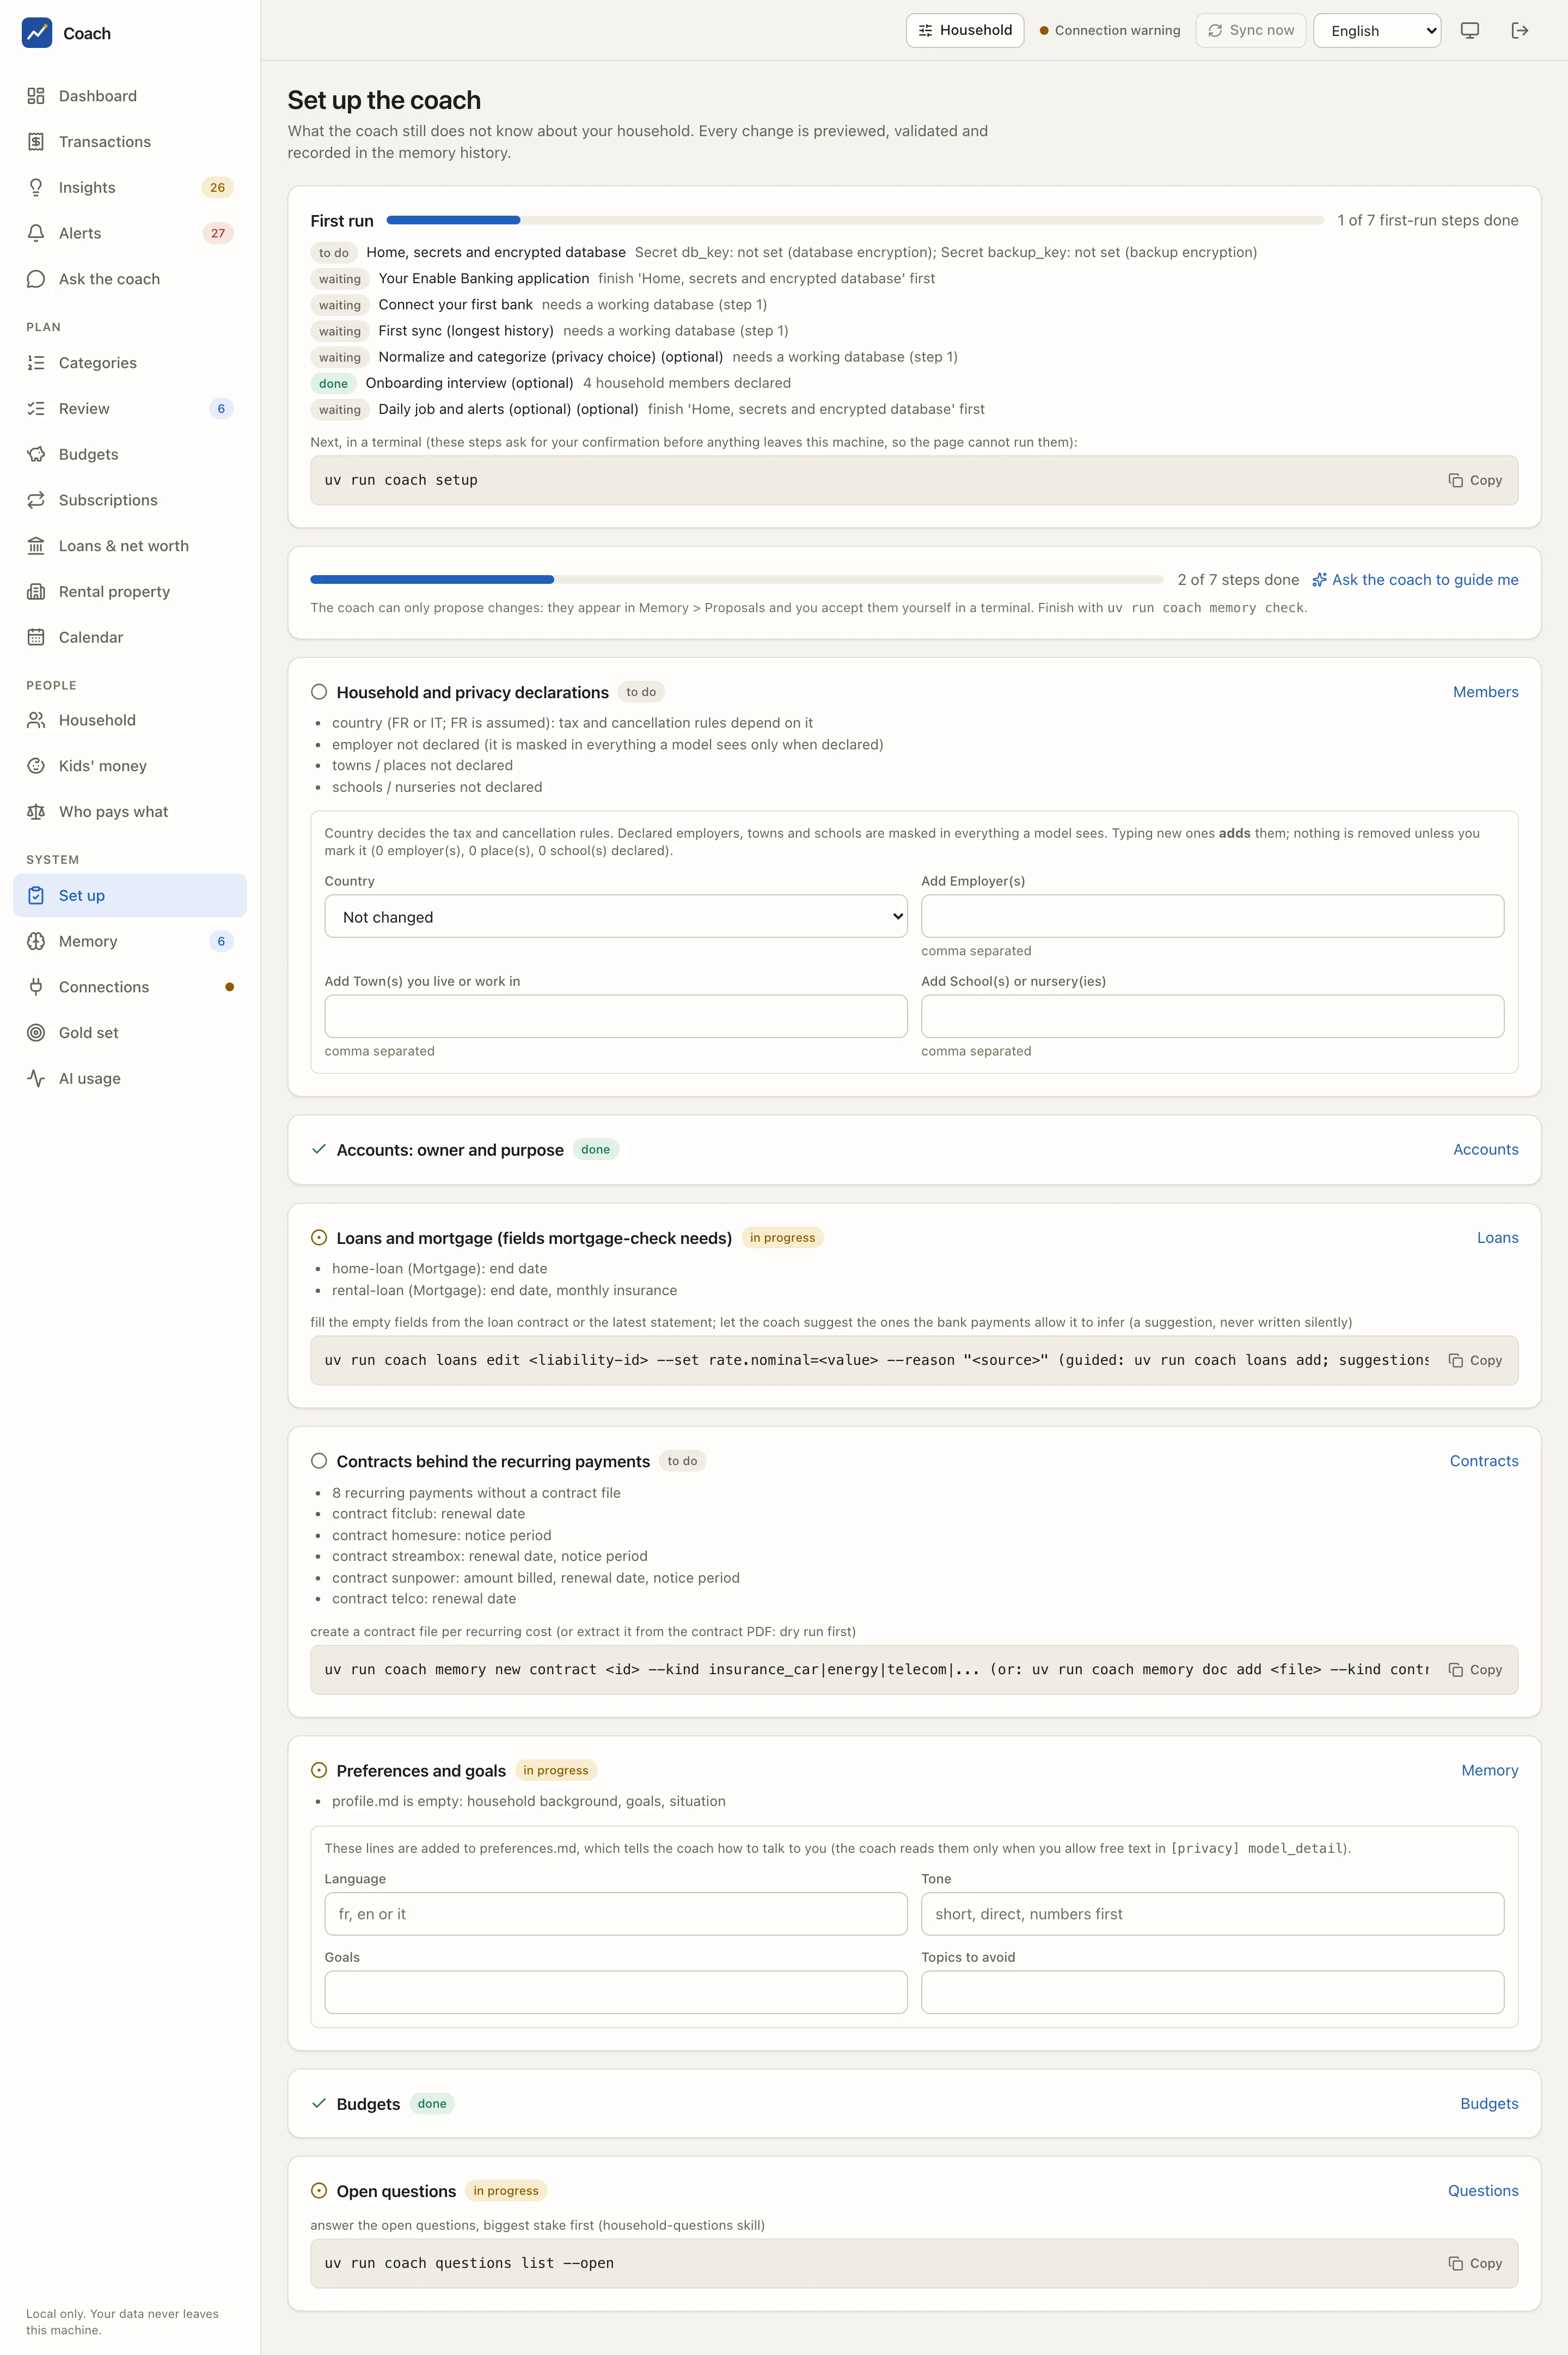
Task: Open the Review page in sidebar
Action: (130, 408)
